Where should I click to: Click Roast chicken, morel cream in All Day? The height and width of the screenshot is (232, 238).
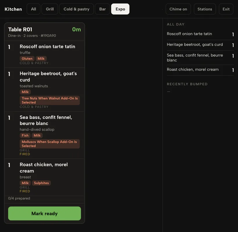[x=200, y=70]
